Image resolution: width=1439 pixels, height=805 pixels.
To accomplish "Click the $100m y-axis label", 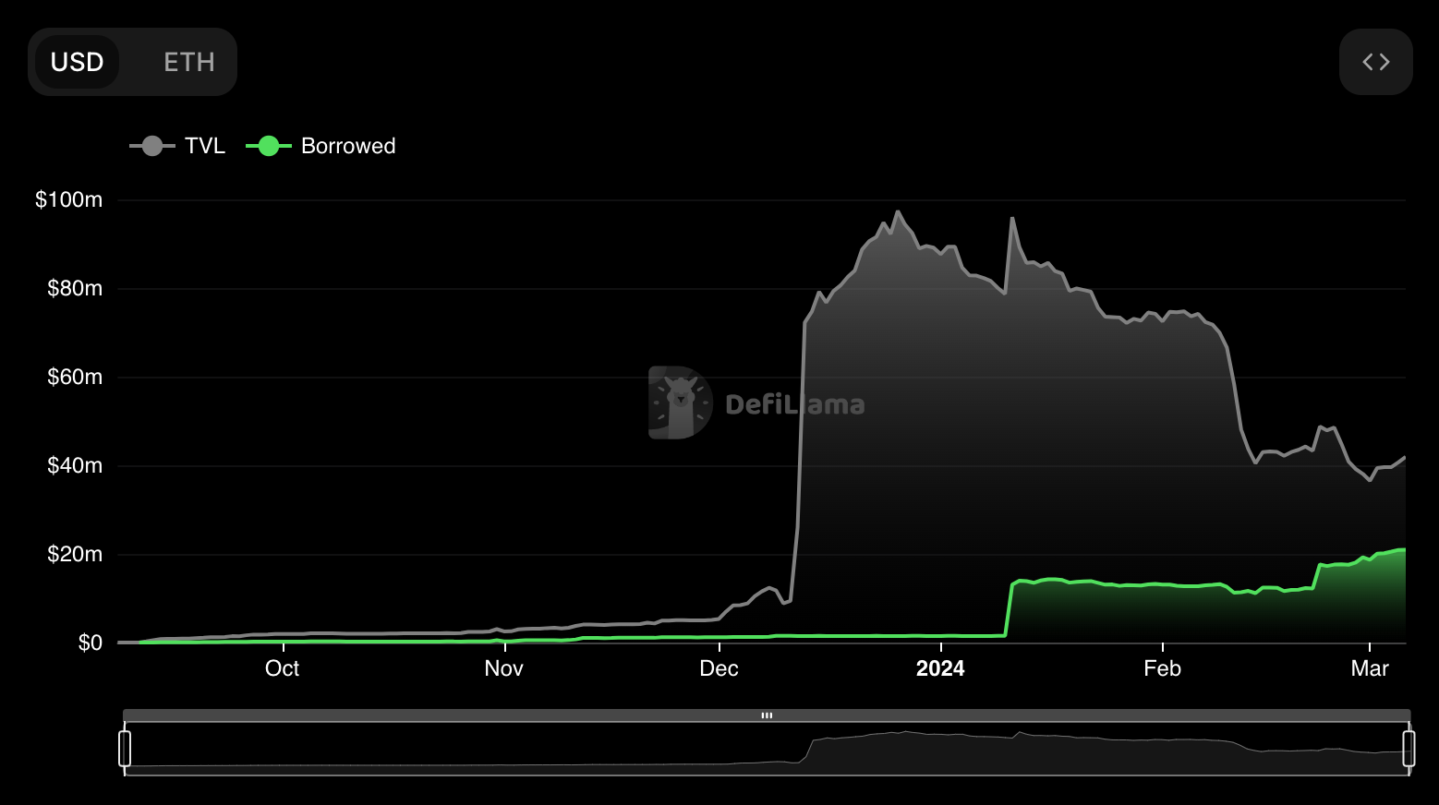I will point(68,199).
